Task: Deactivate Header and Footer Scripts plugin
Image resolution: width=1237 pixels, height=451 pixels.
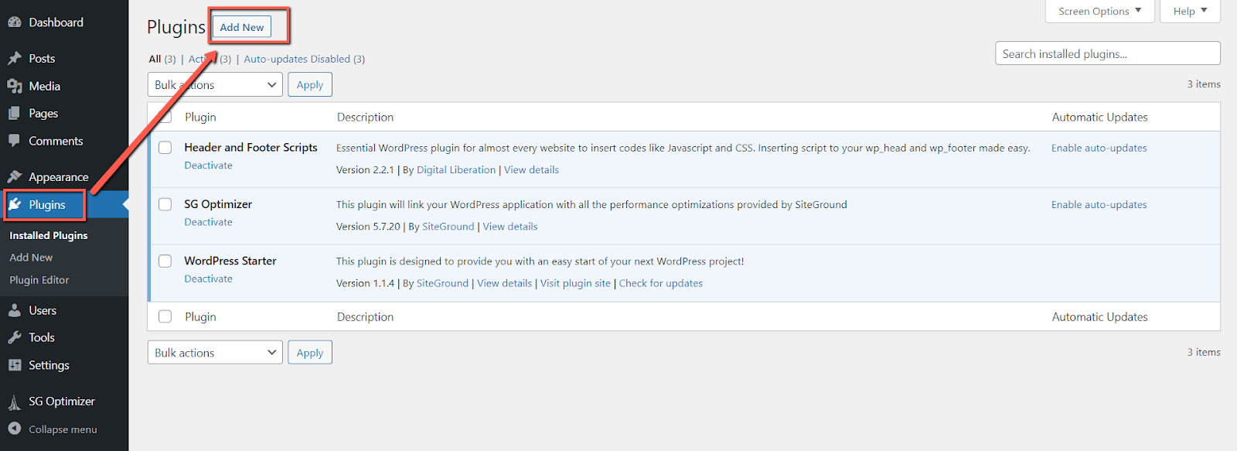Action: click(x=208, y=166)
